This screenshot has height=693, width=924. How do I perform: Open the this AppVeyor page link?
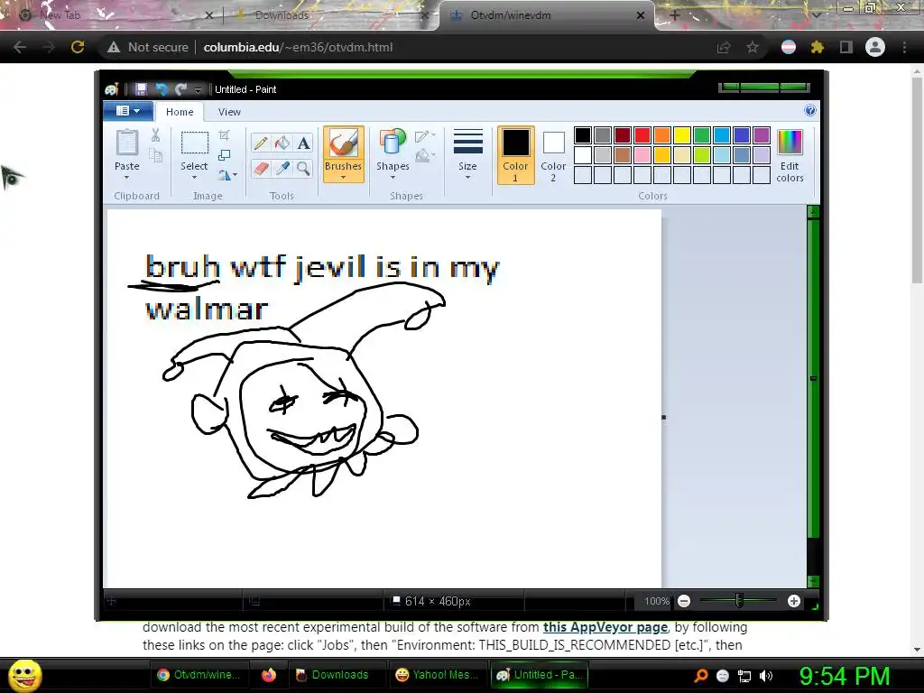(x=605, y=627)
